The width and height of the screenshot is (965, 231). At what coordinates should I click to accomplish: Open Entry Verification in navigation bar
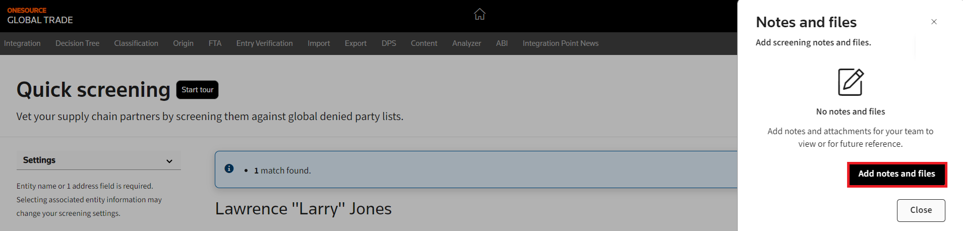264,43
